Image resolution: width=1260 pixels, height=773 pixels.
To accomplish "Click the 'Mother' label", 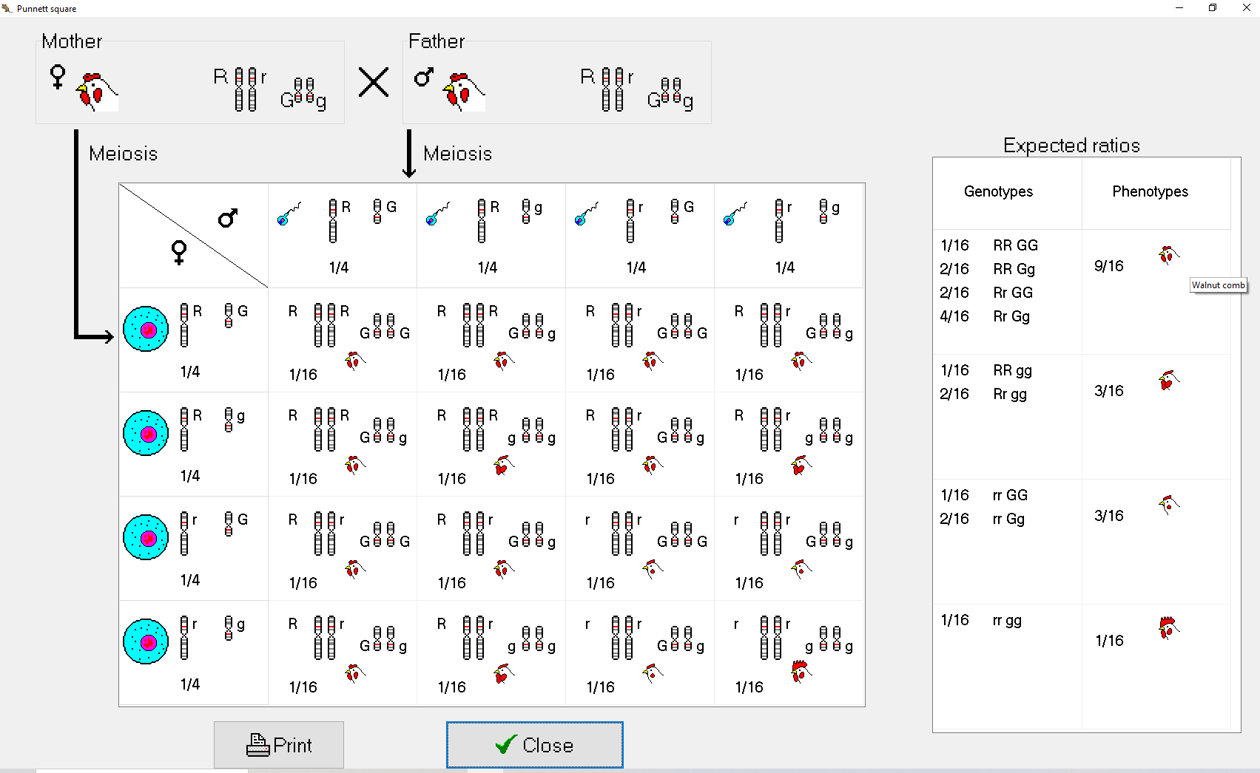I will [x=72, y=41].
